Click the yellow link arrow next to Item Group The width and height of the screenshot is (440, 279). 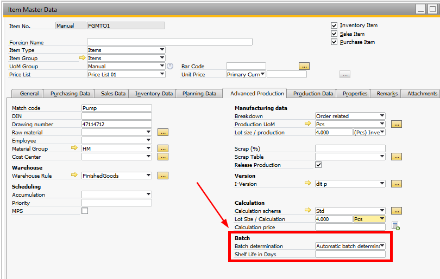click(x=83, y=58)
